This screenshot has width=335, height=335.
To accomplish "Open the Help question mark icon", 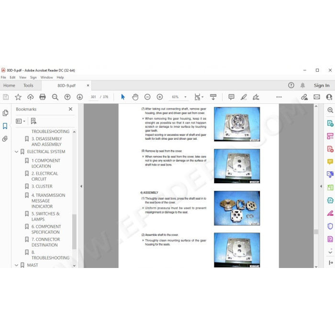I will point(291,85).
